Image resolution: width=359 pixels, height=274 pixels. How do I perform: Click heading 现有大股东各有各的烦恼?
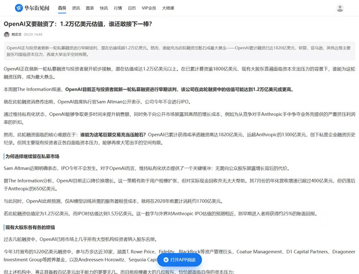pyautogui.click(x=30, y=227)
